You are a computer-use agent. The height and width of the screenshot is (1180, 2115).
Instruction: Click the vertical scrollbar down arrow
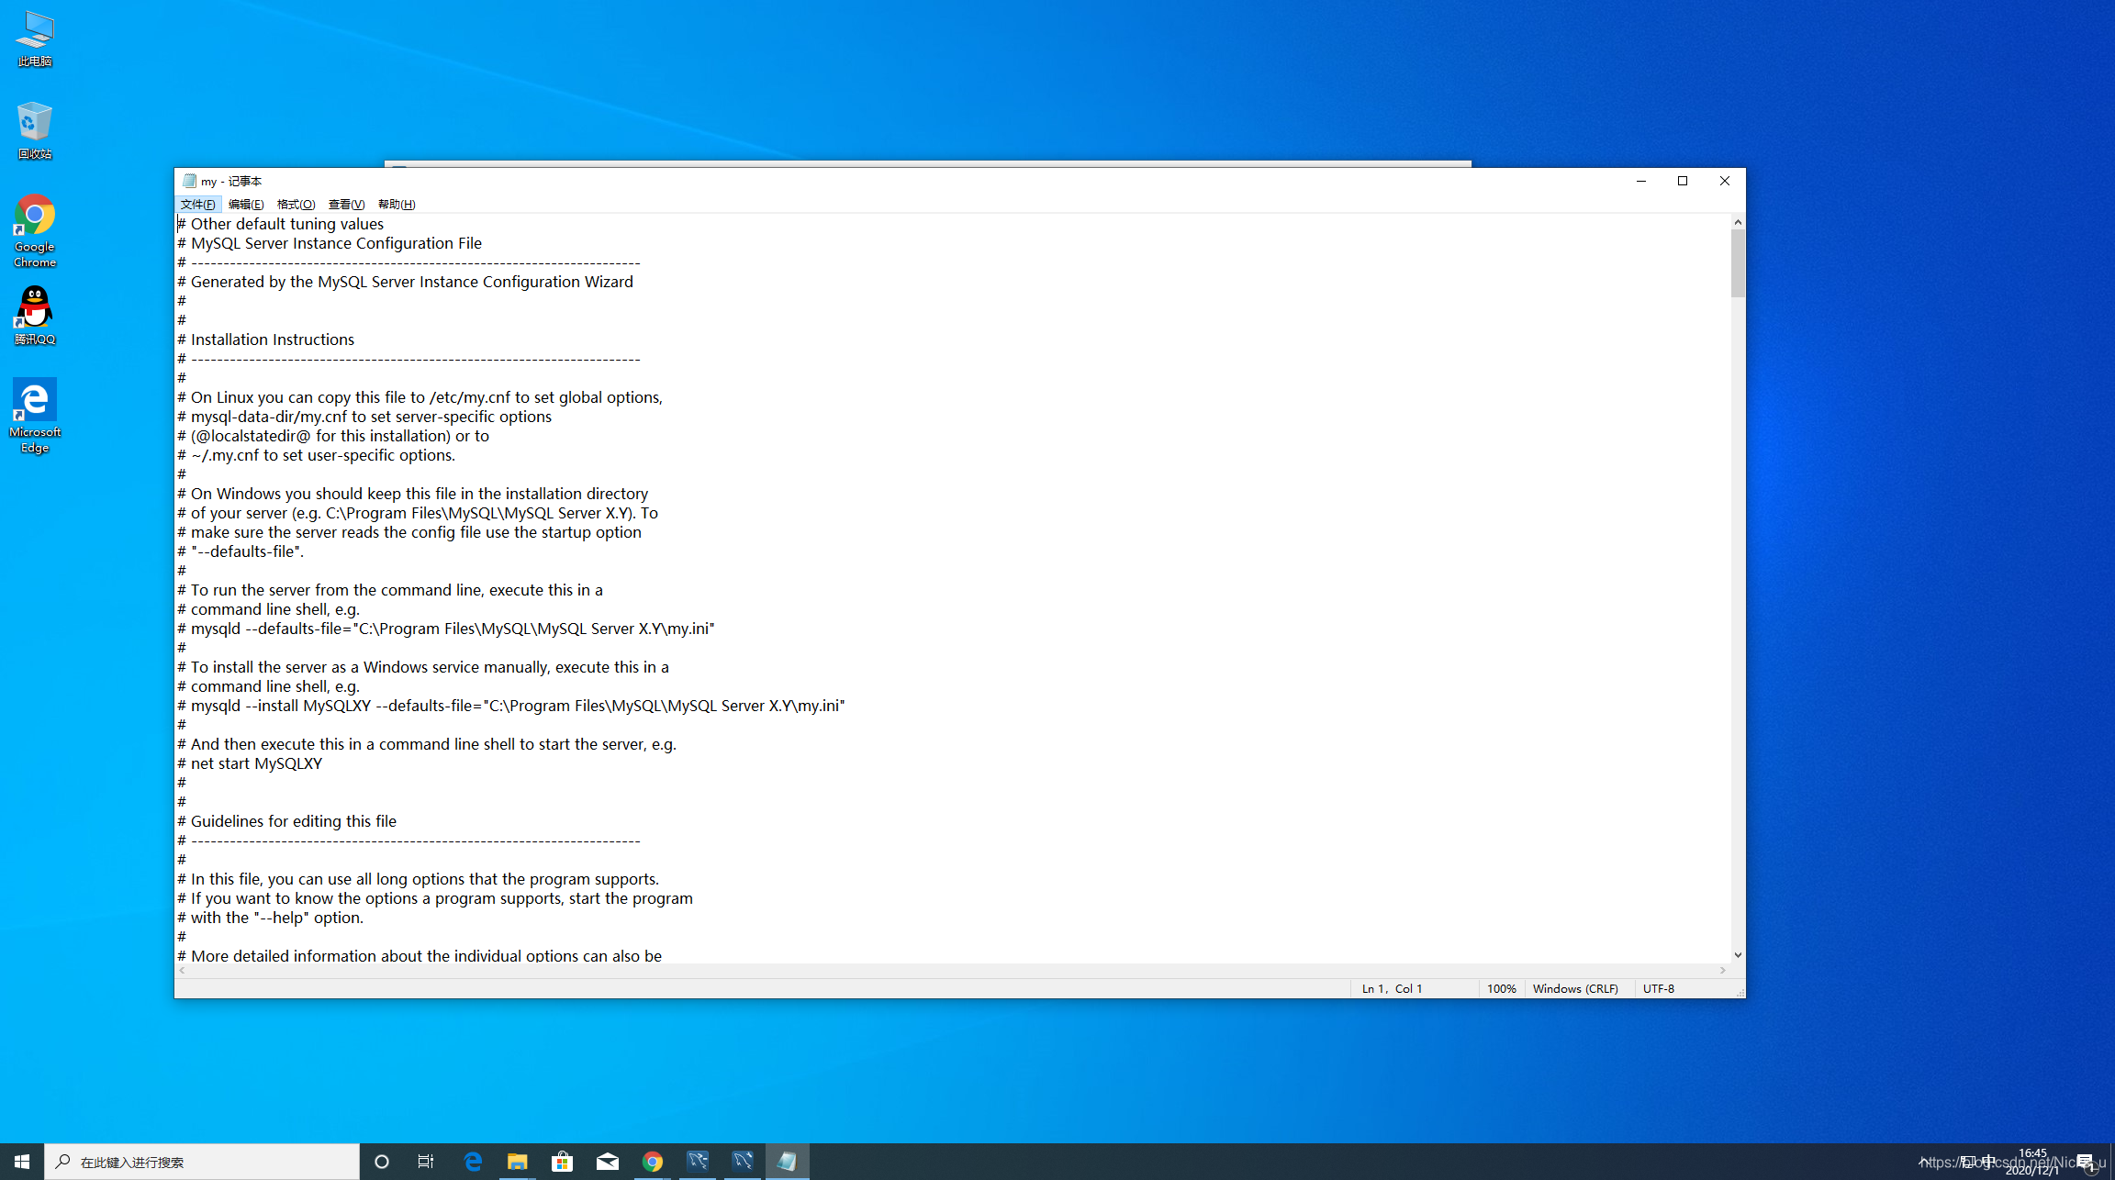(x=1738, y=955)
